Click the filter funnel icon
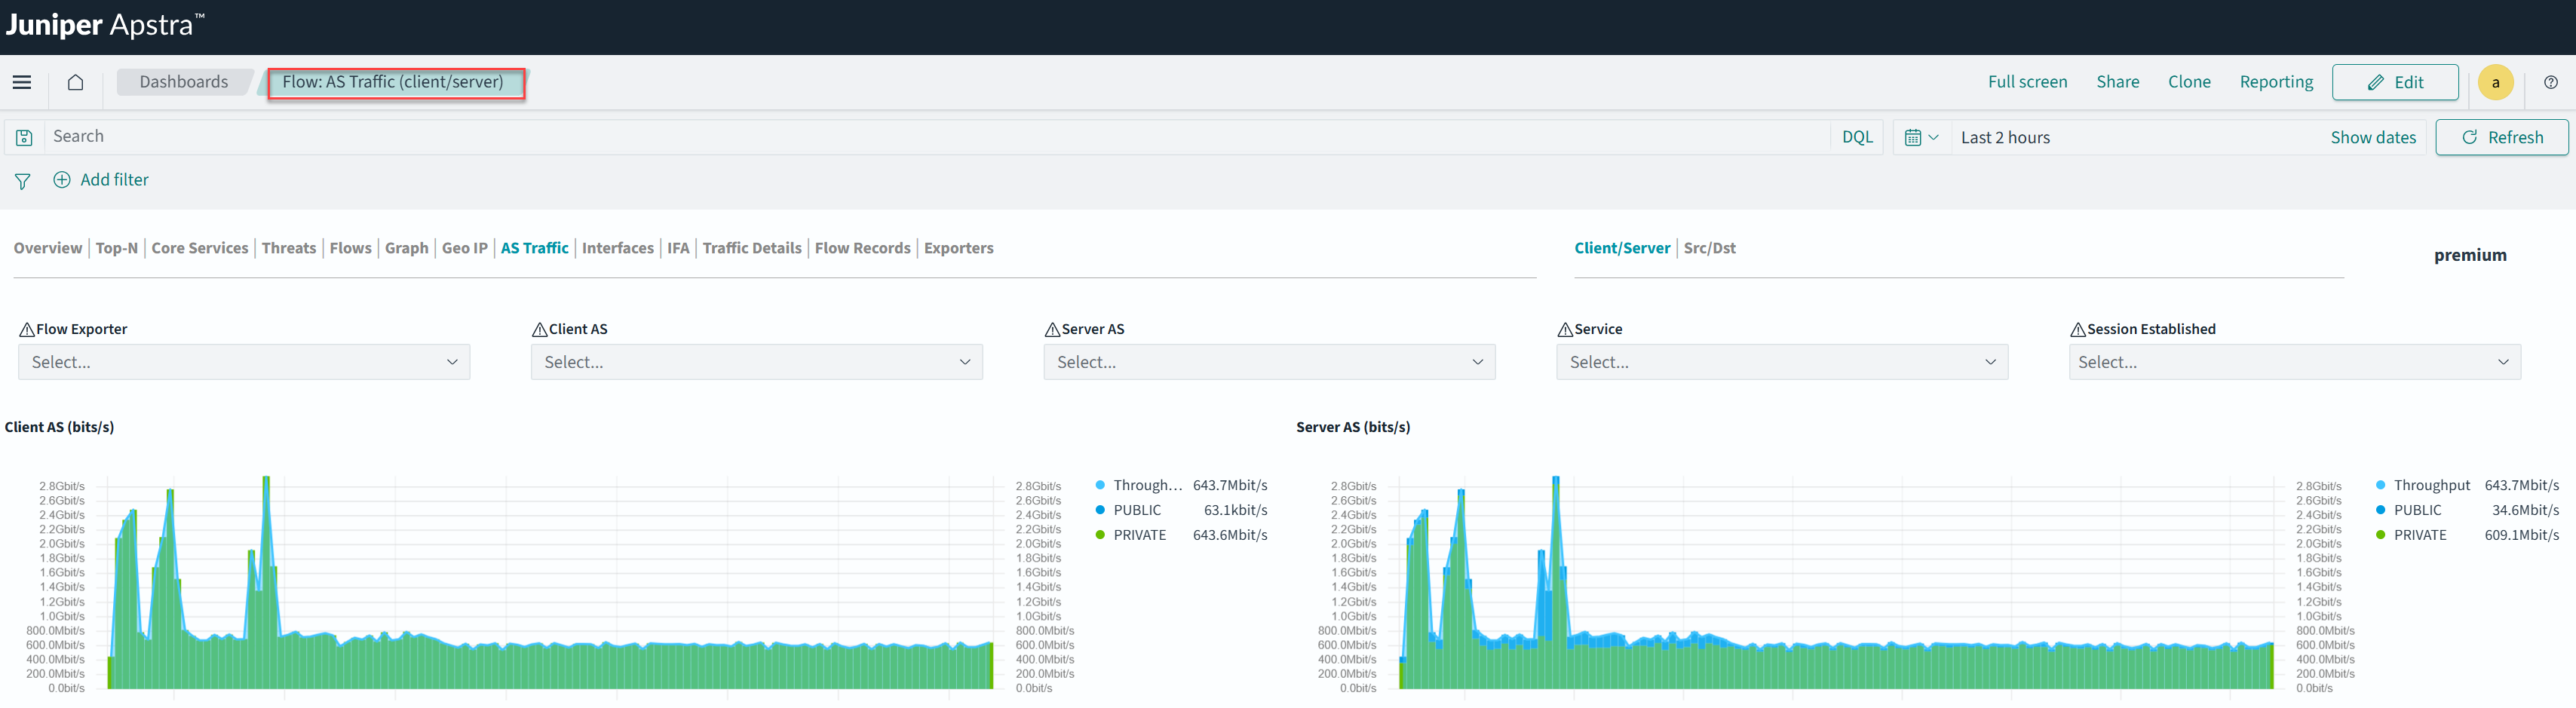The image size is (2576, 708). [x=22, y=181]
